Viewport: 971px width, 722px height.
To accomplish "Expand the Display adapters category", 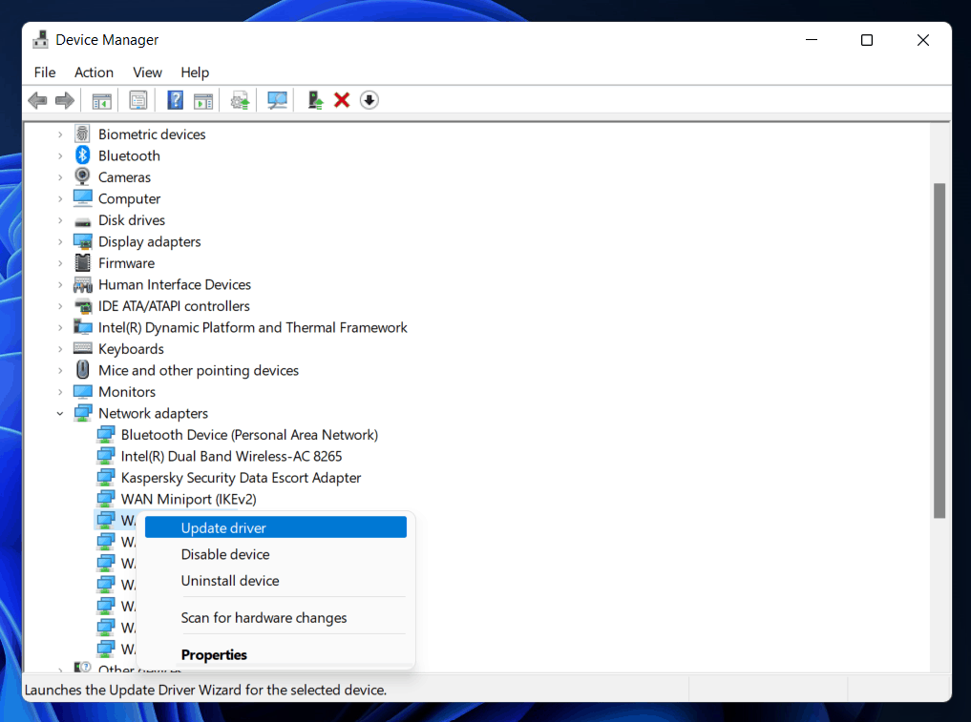I will point(60,242).
